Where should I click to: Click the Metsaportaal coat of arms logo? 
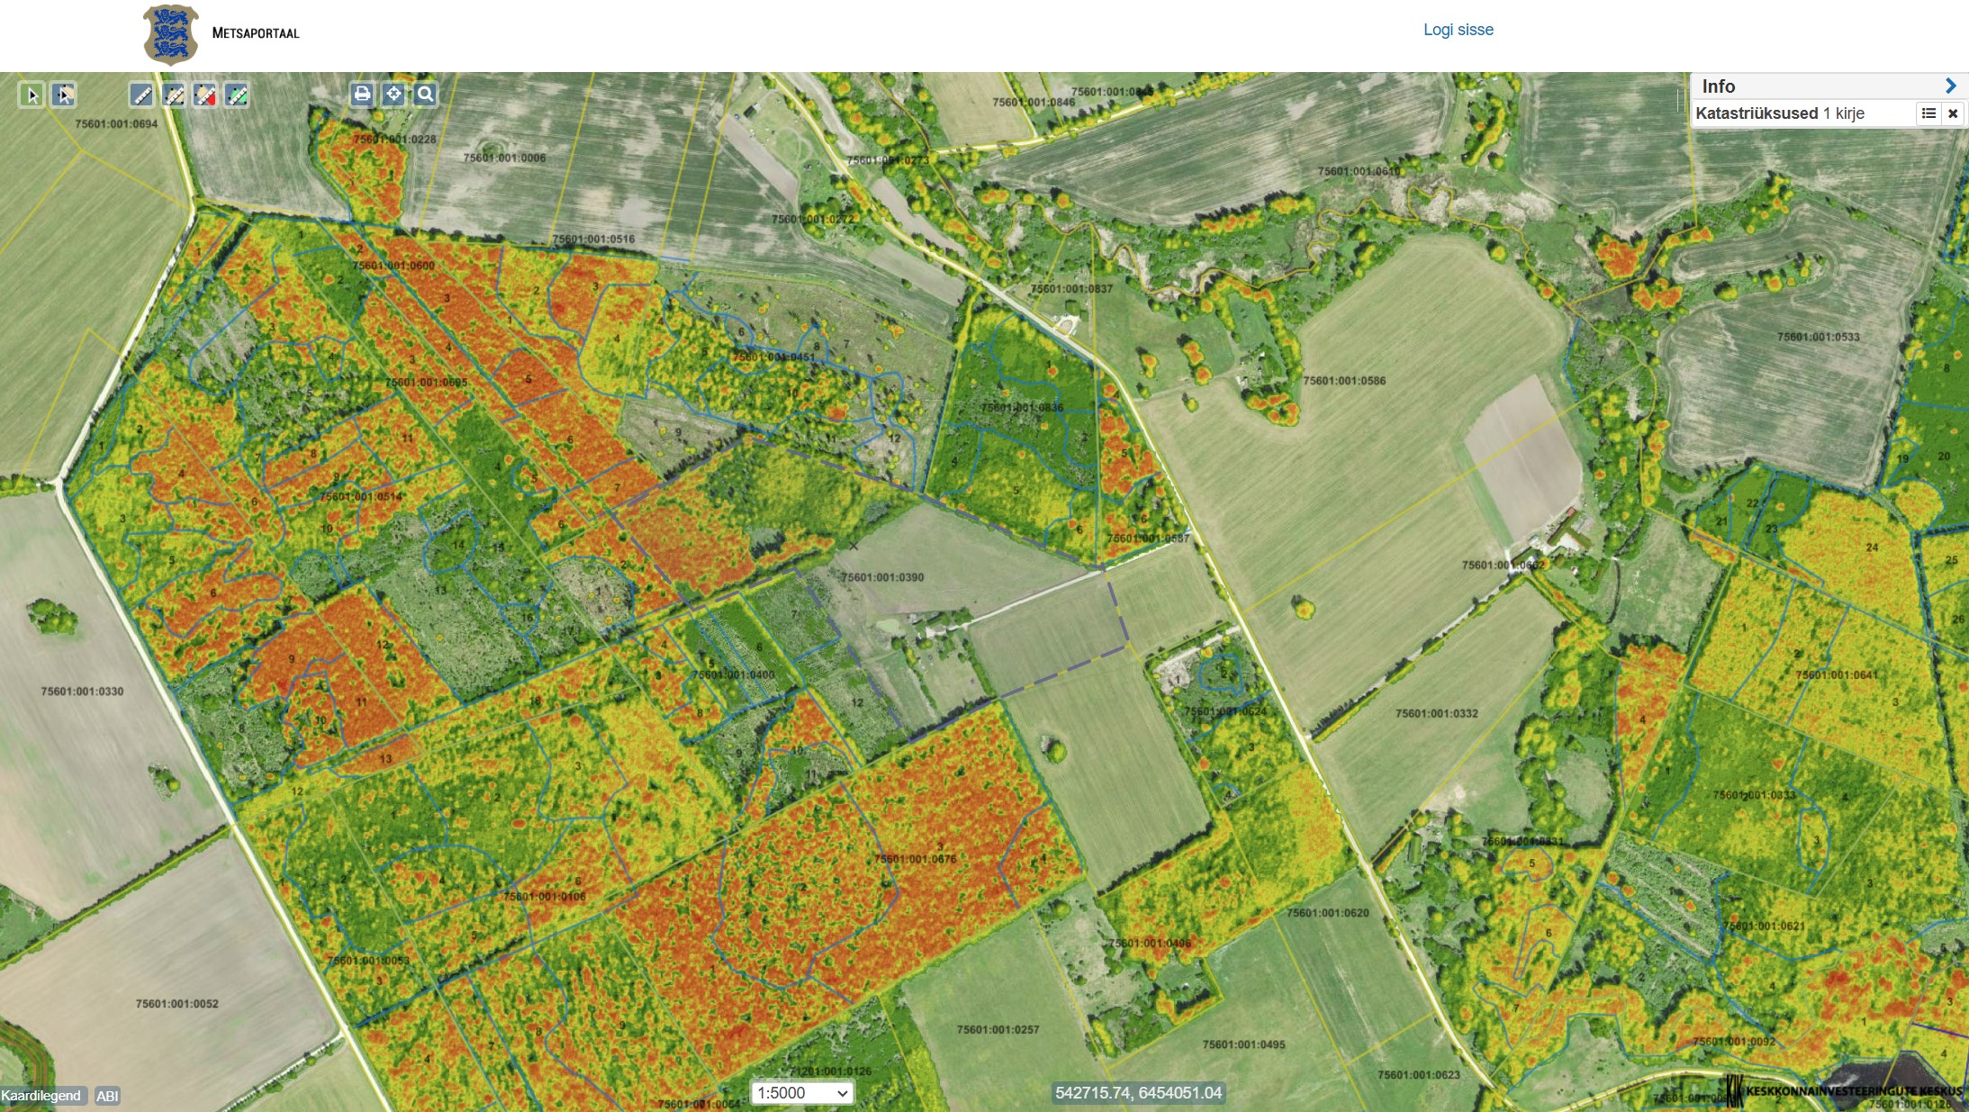171,34
